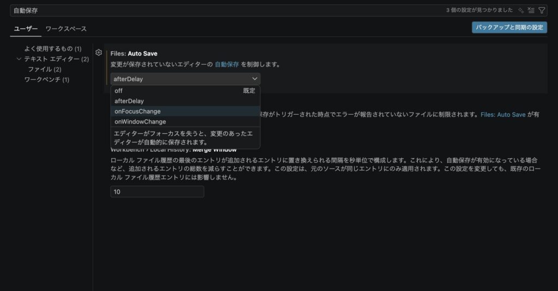The height and width of the screenshot is (291, 558).
Task: Switch to the ユーザー tab
Action: [x=26, y=28]
